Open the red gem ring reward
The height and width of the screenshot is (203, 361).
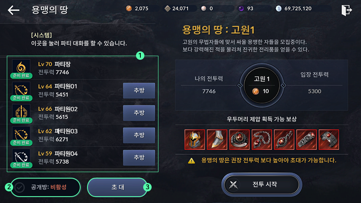(x=239, y=140)
